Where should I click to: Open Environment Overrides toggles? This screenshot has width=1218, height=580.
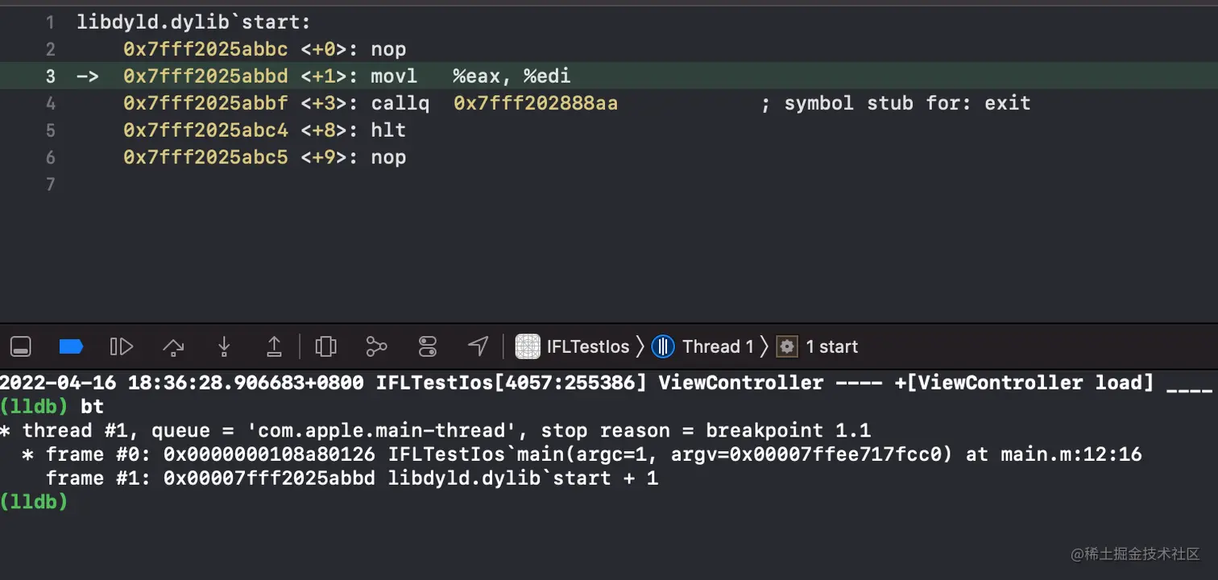428,347
